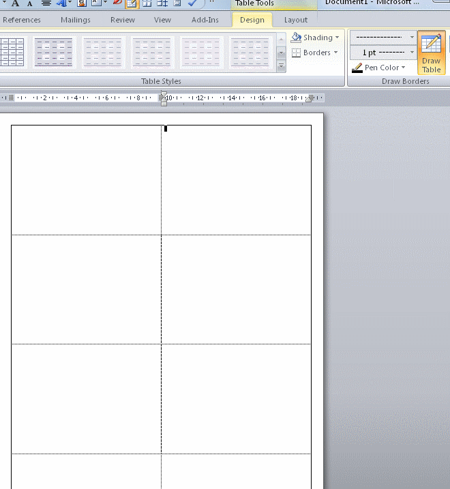This screenshot has height=489, width=450.
Task: Toggle the Draw Table ribbon button
Action: tap(432, 53)
